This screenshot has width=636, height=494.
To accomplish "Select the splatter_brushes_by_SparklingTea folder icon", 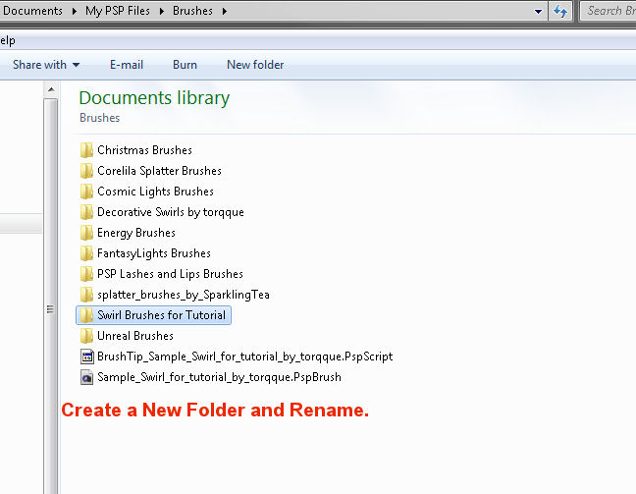I will point(86,295).
